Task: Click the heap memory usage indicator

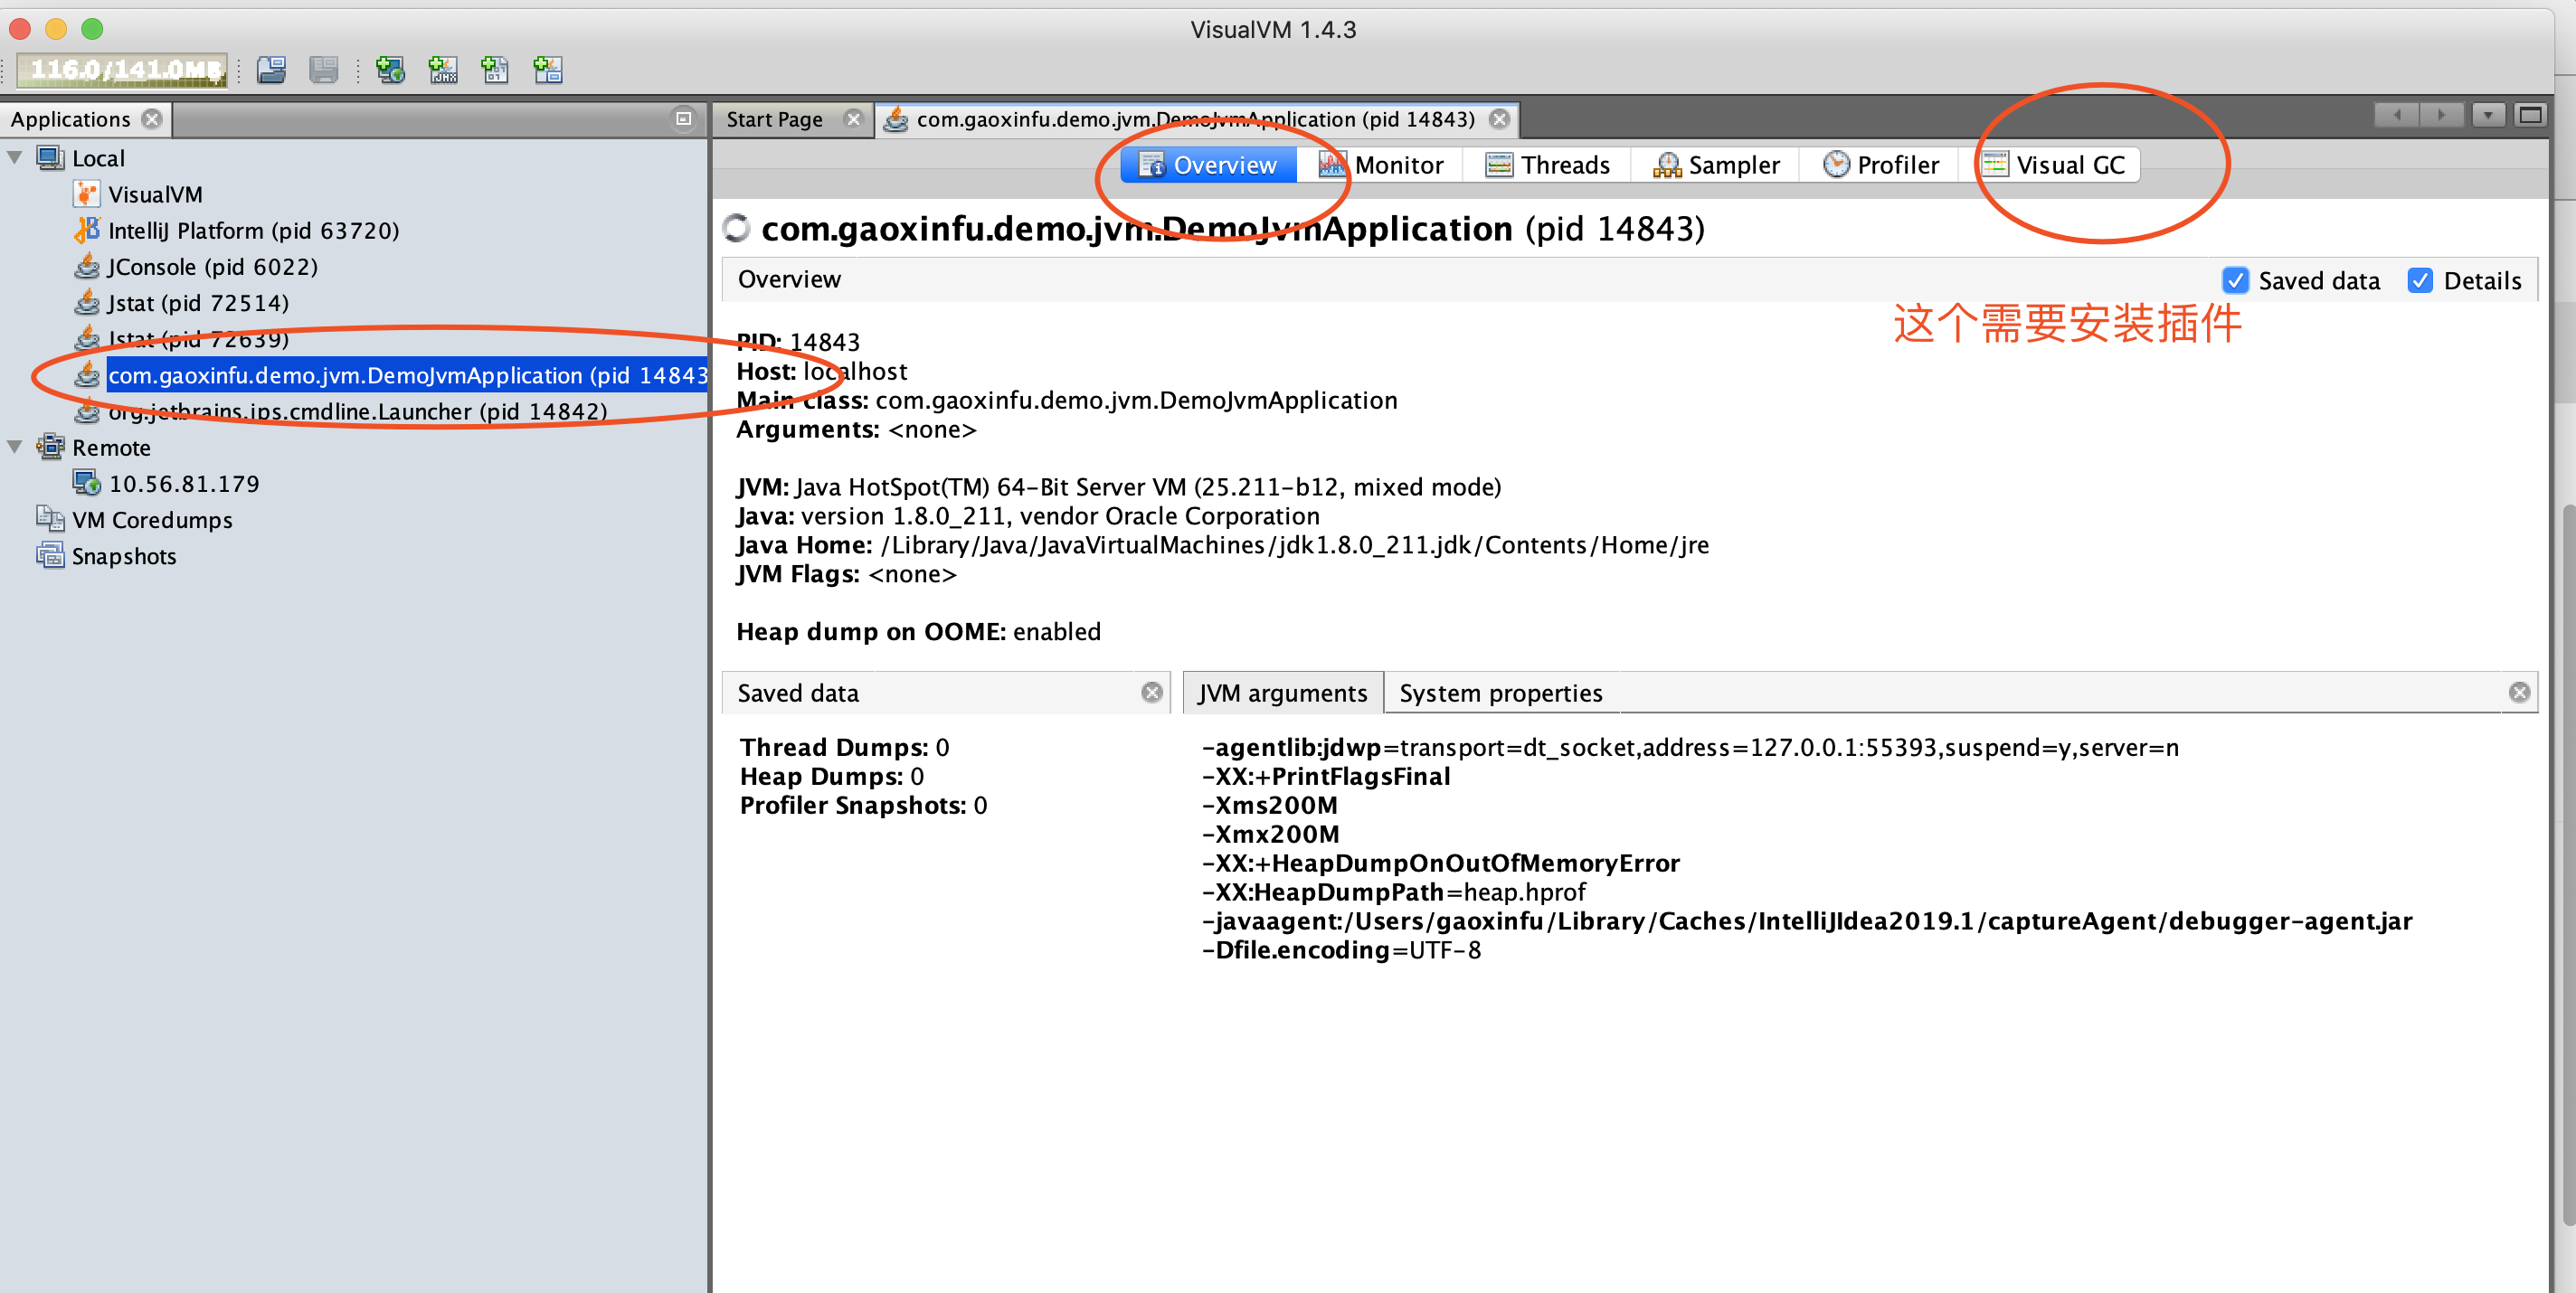Action: [x=122, y=69]
